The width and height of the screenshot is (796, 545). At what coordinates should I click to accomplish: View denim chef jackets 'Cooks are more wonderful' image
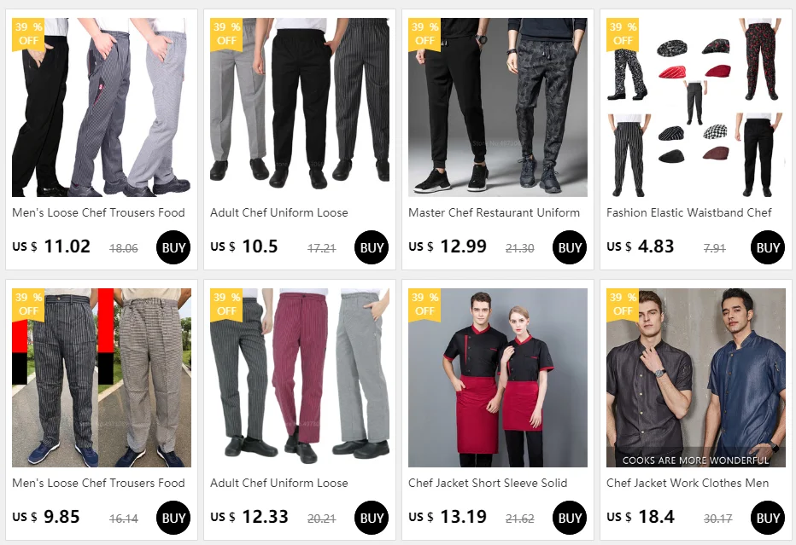(695, 378)
